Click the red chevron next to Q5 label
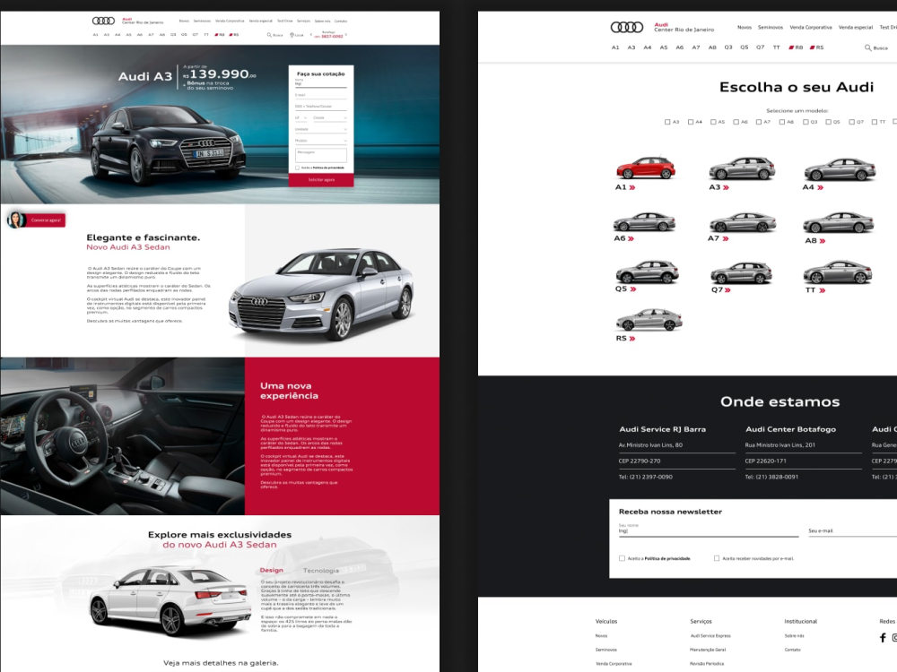 [x=633, y=289]
